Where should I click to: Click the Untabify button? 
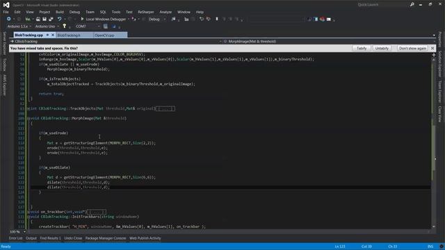pos(382,48)
